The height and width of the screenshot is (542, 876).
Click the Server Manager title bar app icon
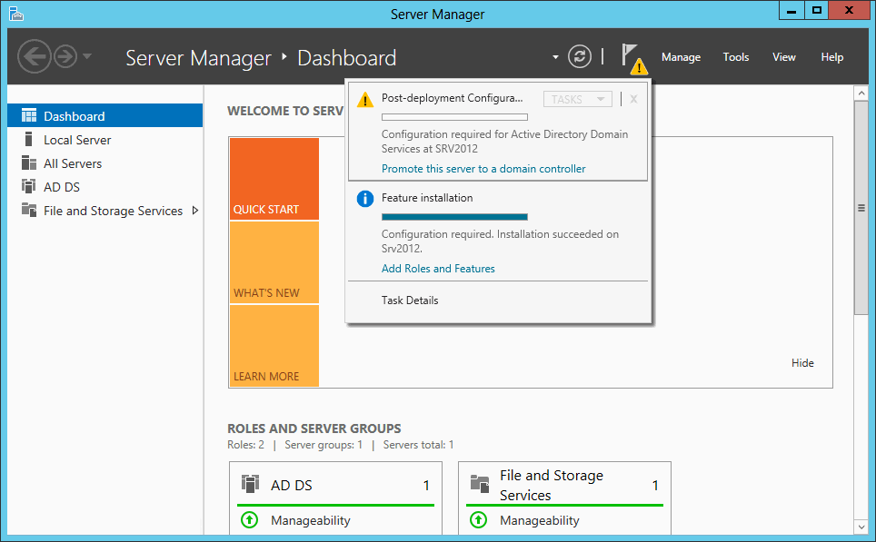click(16, 14)
